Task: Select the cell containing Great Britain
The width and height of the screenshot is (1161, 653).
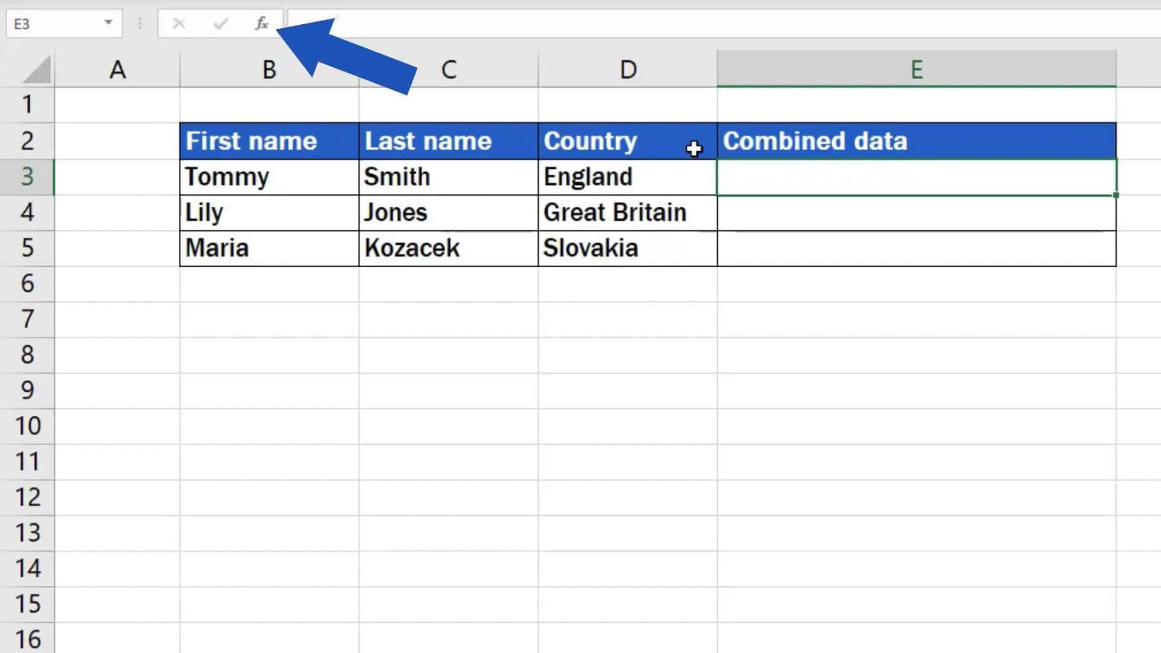Action: pos(628,212)
